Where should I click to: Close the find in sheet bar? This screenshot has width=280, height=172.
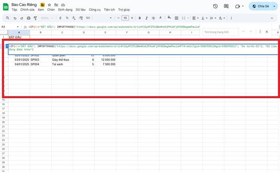[x=266, y=32]
